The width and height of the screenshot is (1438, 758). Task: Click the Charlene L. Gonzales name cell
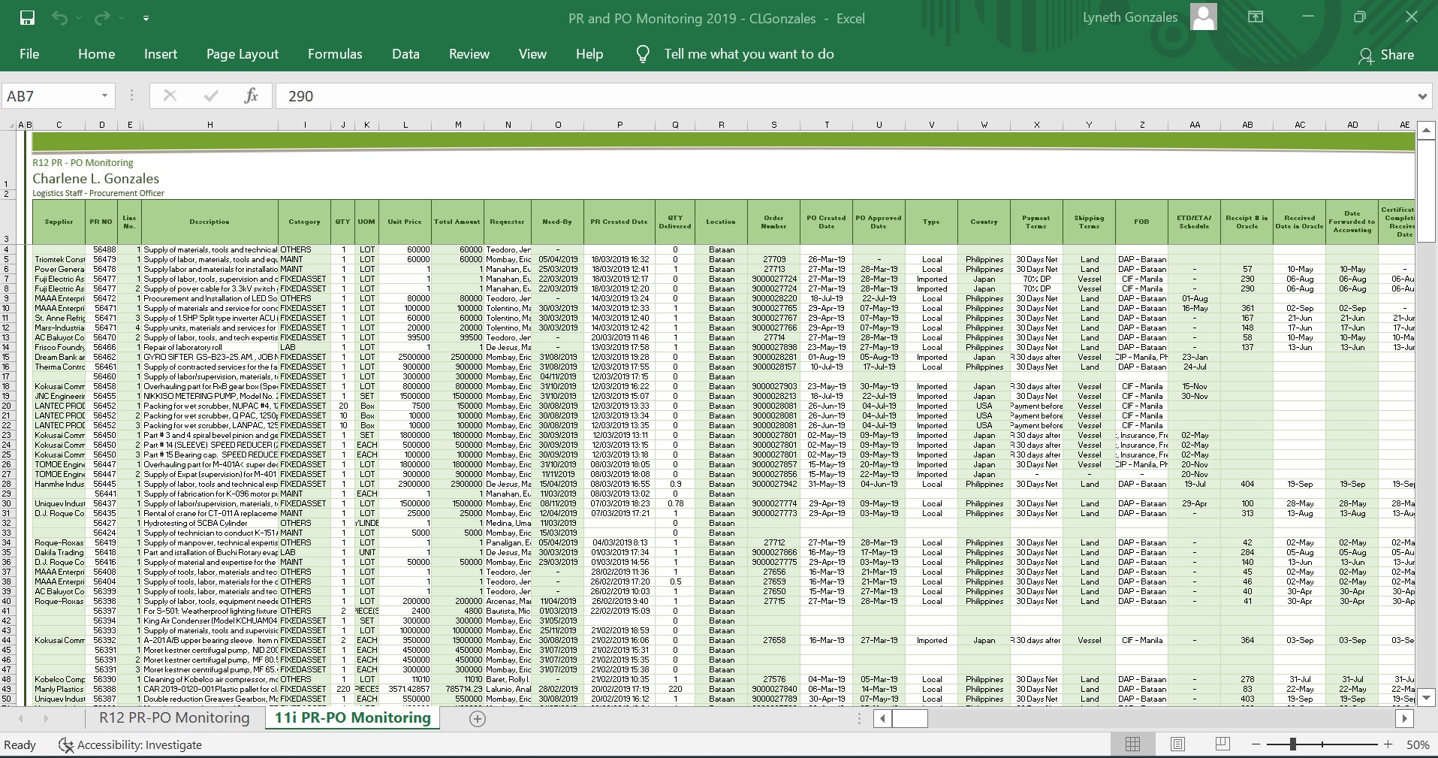(x=95, y=179)
